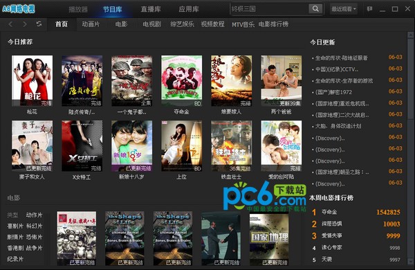Open rank 2 movie 深层恐惧

(331, 224)
